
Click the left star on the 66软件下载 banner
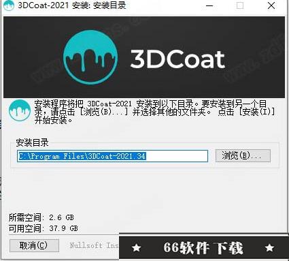click(x=137, y=248)
